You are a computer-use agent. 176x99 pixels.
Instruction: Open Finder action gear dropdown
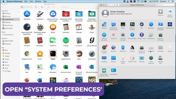point(43,7)
